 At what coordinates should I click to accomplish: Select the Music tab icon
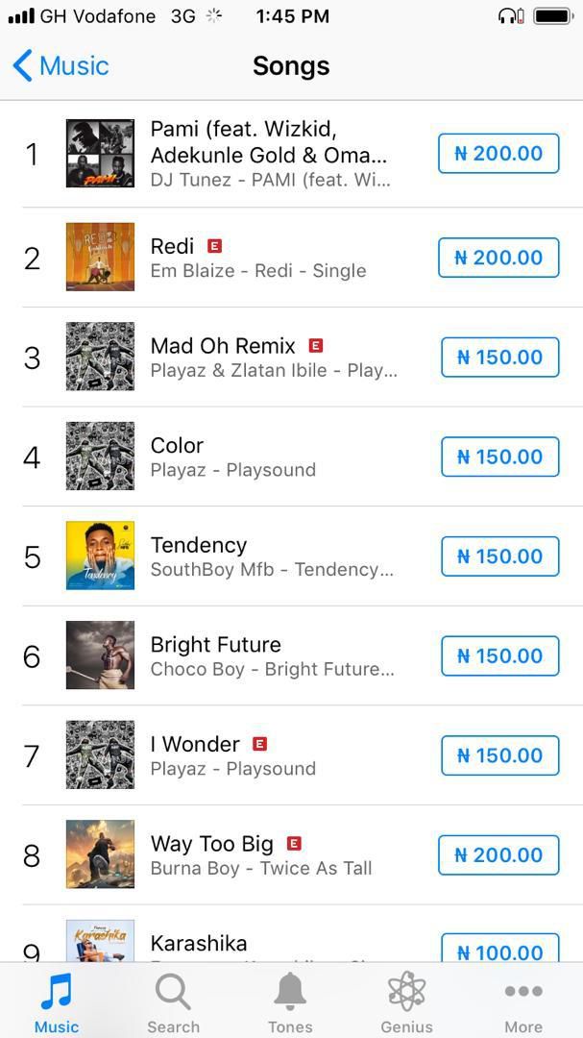pos(56,991)
